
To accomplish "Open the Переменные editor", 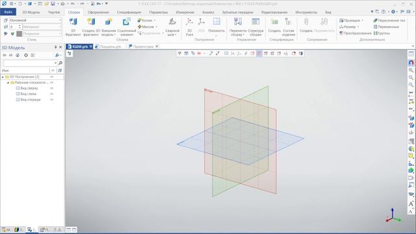I will (386, 27).
